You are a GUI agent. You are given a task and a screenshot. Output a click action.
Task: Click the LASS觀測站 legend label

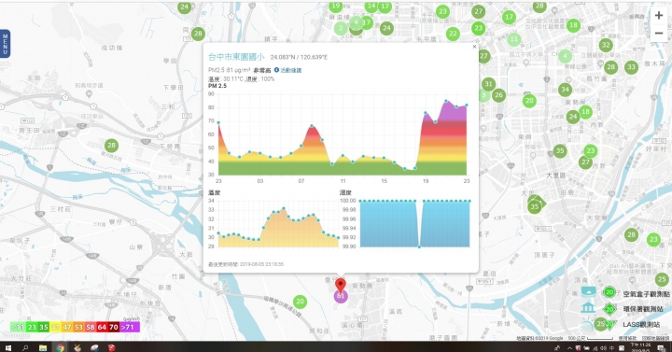click(x=641, y=325)
